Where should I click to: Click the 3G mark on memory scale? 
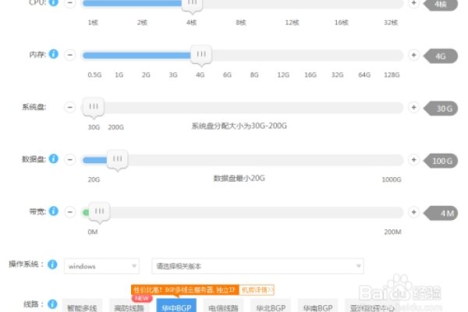[x=173, y=75]
